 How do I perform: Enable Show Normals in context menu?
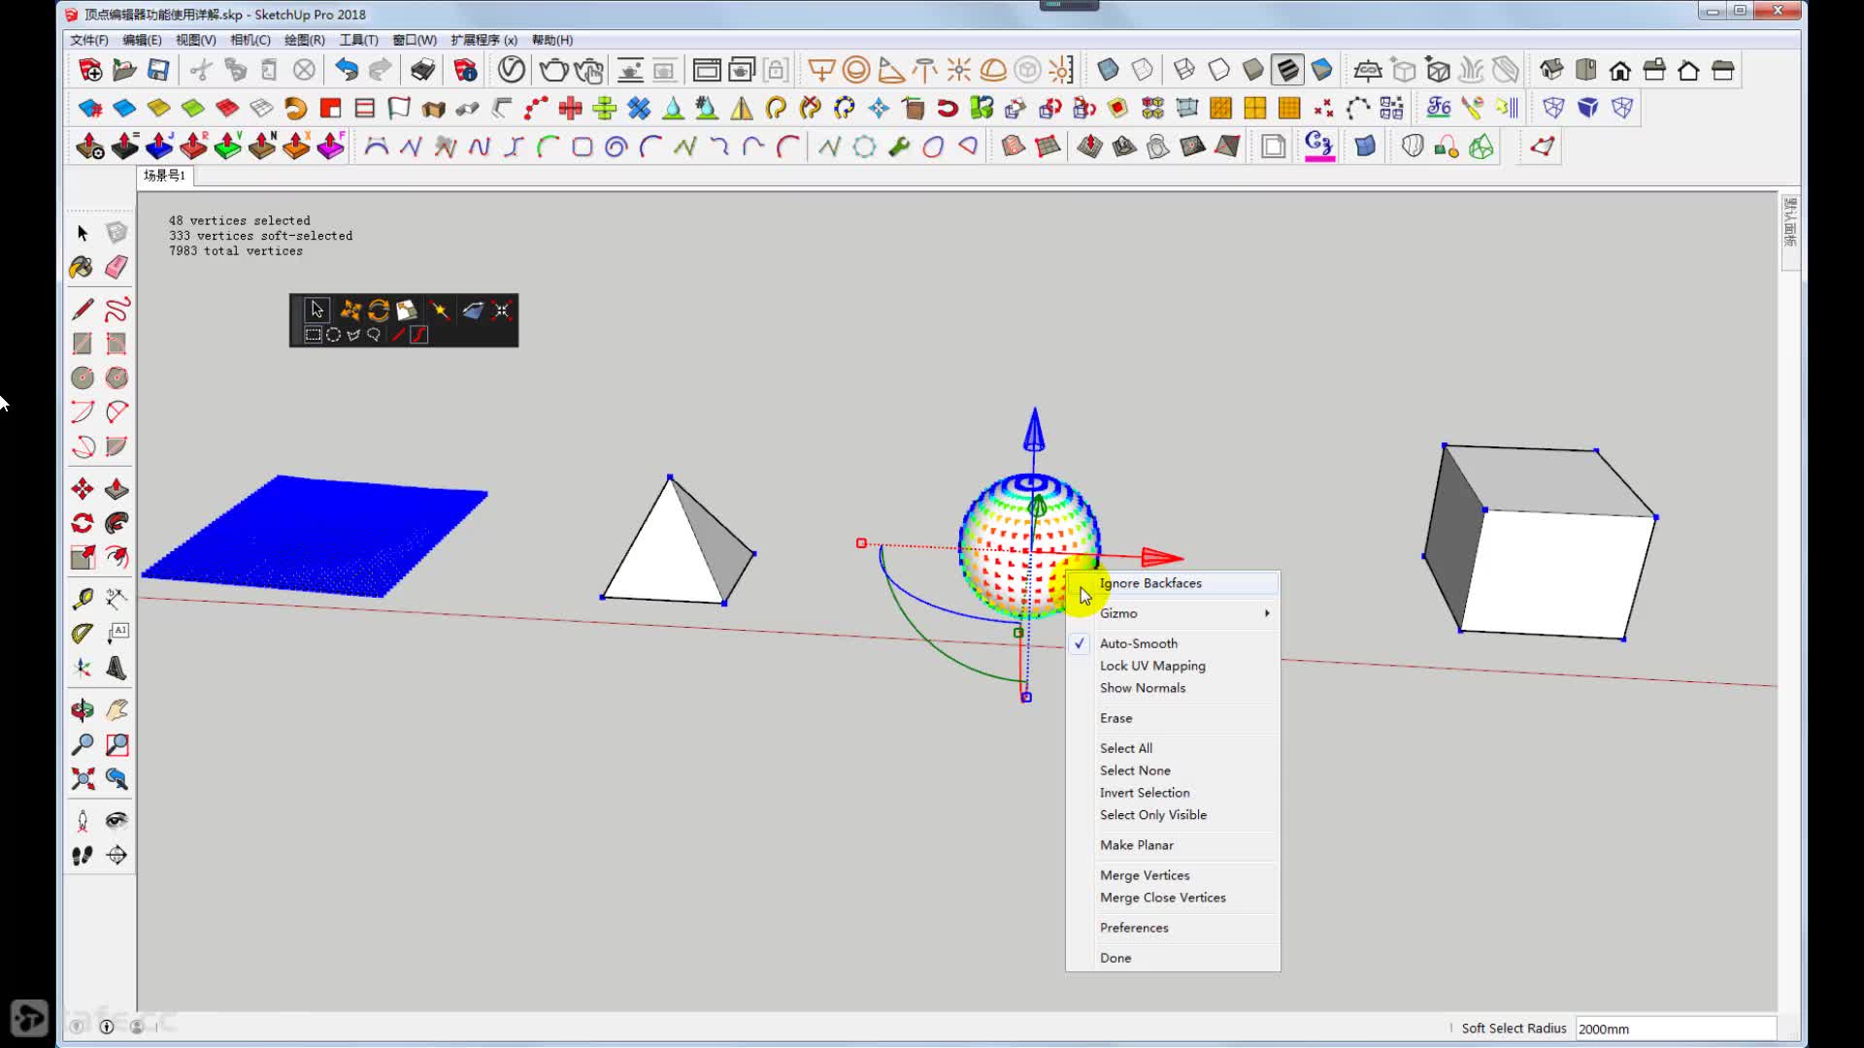(x=1142, y=687)
